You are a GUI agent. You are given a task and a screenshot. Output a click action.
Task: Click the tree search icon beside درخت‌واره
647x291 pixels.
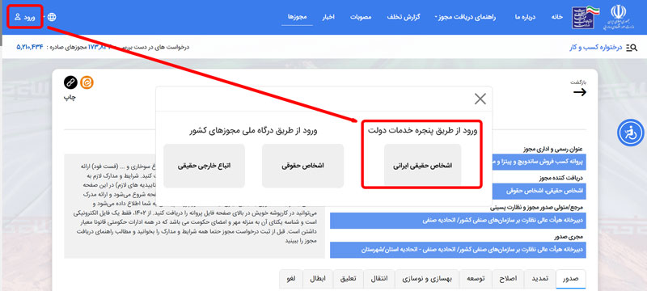632,48
